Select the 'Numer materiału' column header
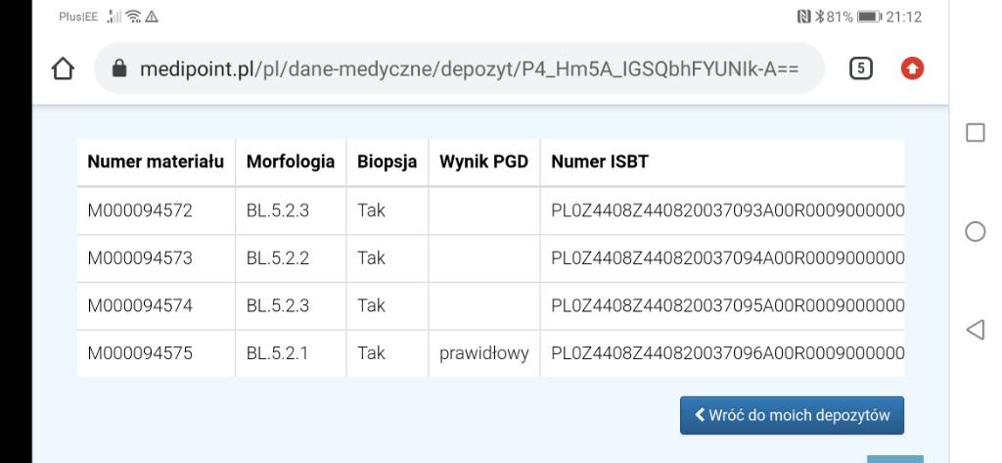 (157, 162)
